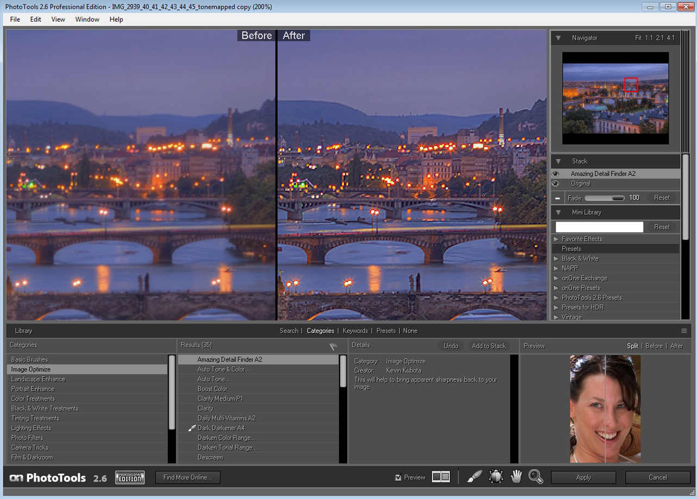The image size is (697, 499).
Task: Click the masking bug tool icon
Action: click(495, 477)
